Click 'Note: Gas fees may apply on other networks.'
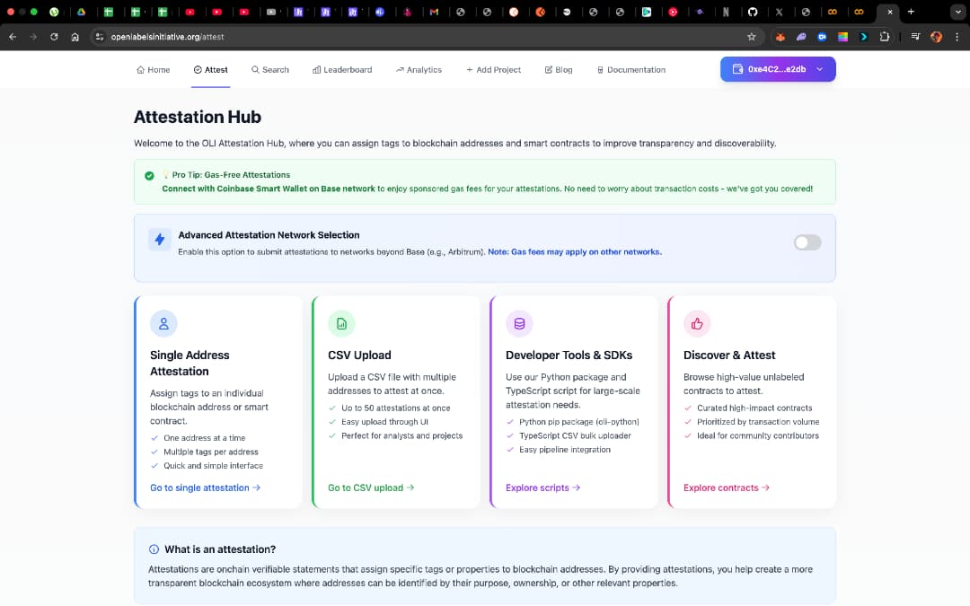970x606 pixels. 575,251
